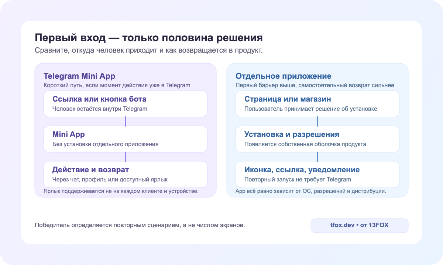Click the note 'App всё равно зависит от ОС'
This screenshot has width=443, height=265.
click(x=311, y=191)
